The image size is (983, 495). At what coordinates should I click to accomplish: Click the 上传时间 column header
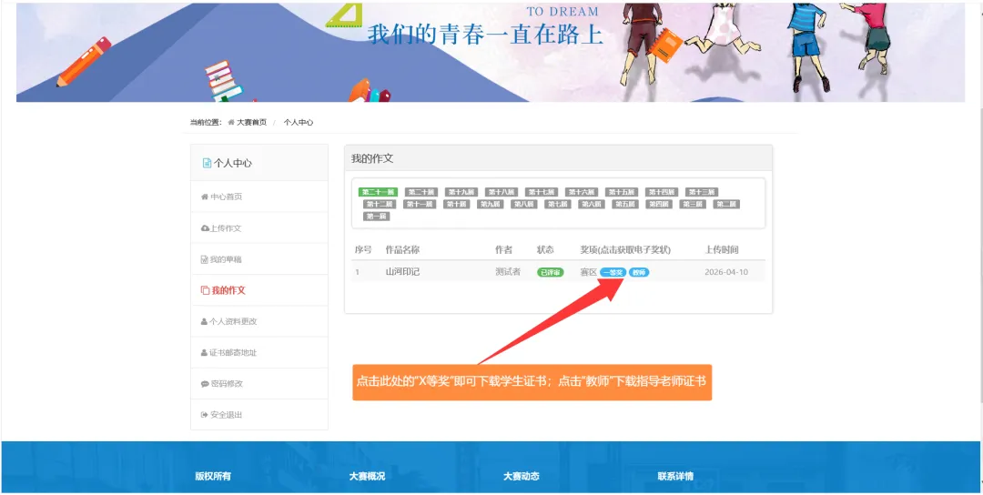pyautogui.click(x=722, y=249)
